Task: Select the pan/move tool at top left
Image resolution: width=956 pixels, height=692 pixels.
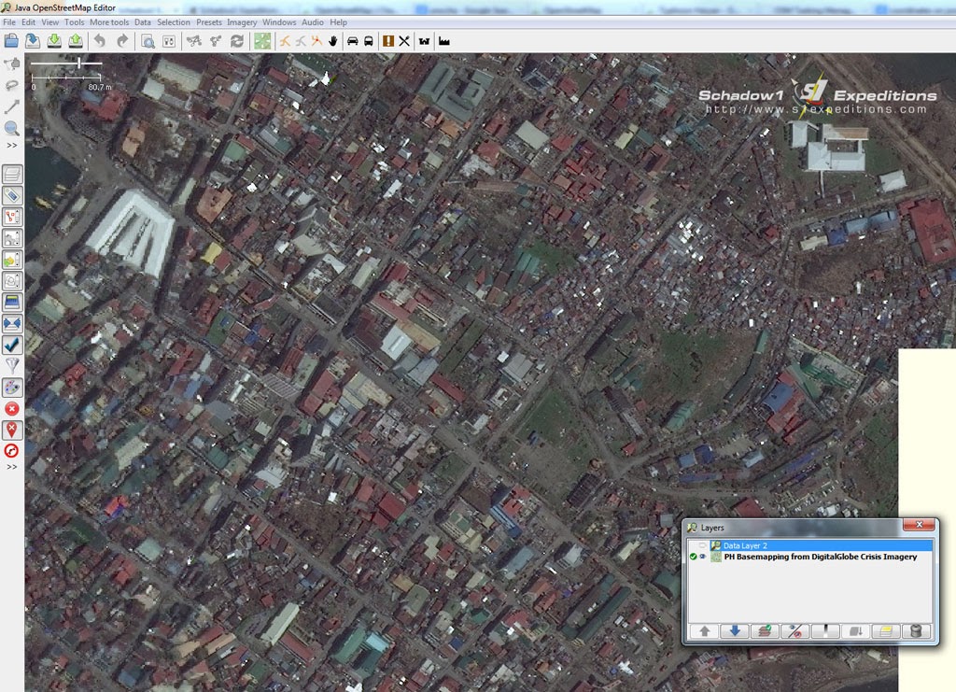Action: [x=12, y=64]
